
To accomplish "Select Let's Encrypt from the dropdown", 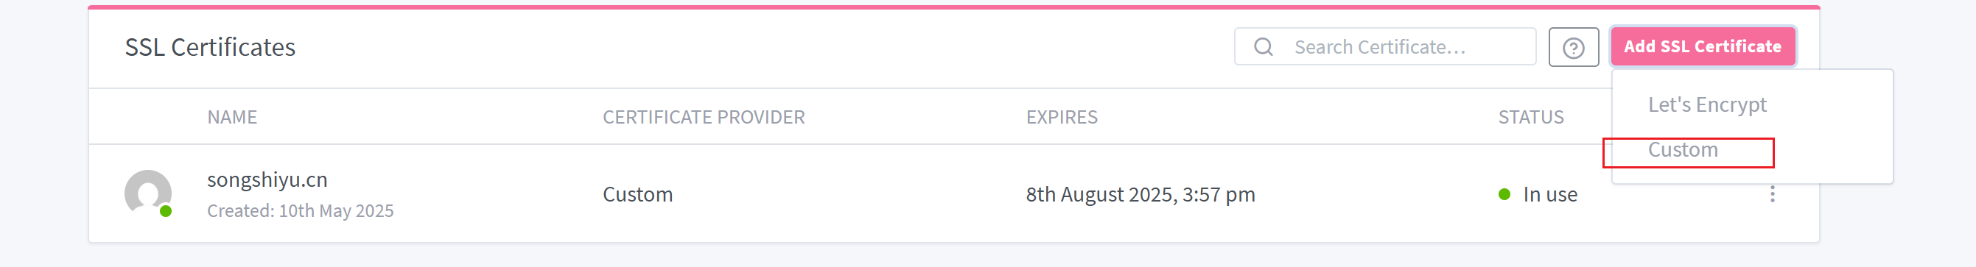I will pyautogui.click(x=1707, y=104).
